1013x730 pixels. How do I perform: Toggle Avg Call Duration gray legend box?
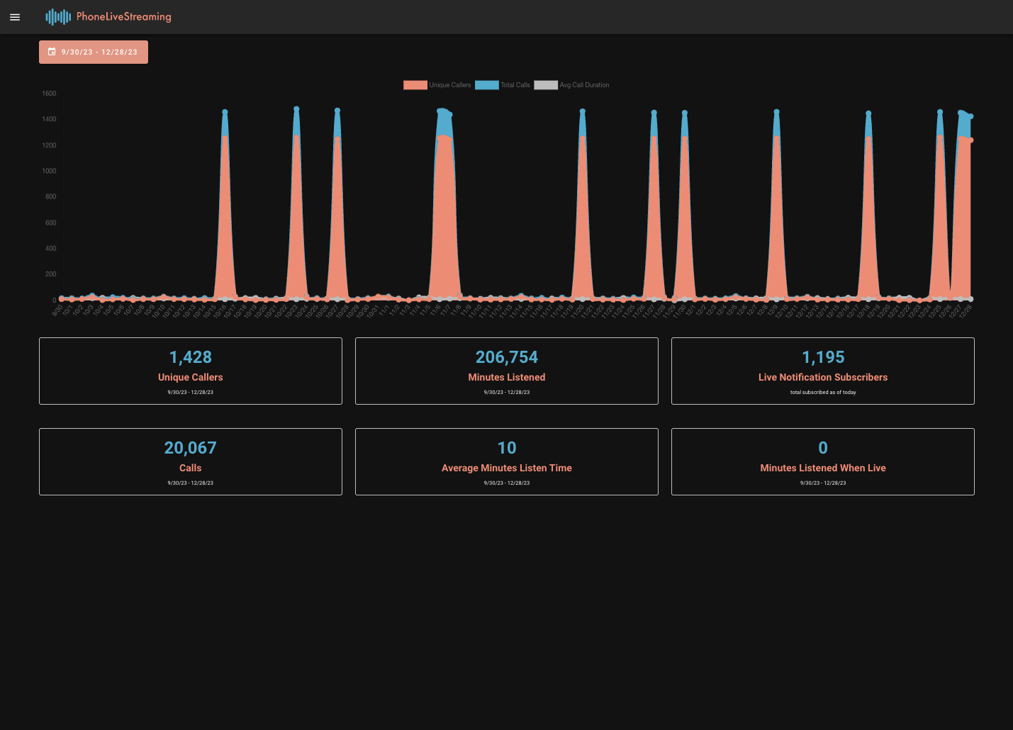[x=546, y=85]
